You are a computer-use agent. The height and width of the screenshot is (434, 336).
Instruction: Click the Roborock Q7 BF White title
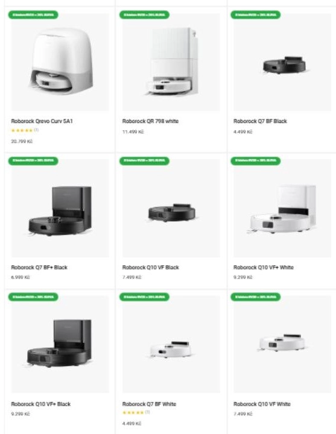click(x=150, y=404)
